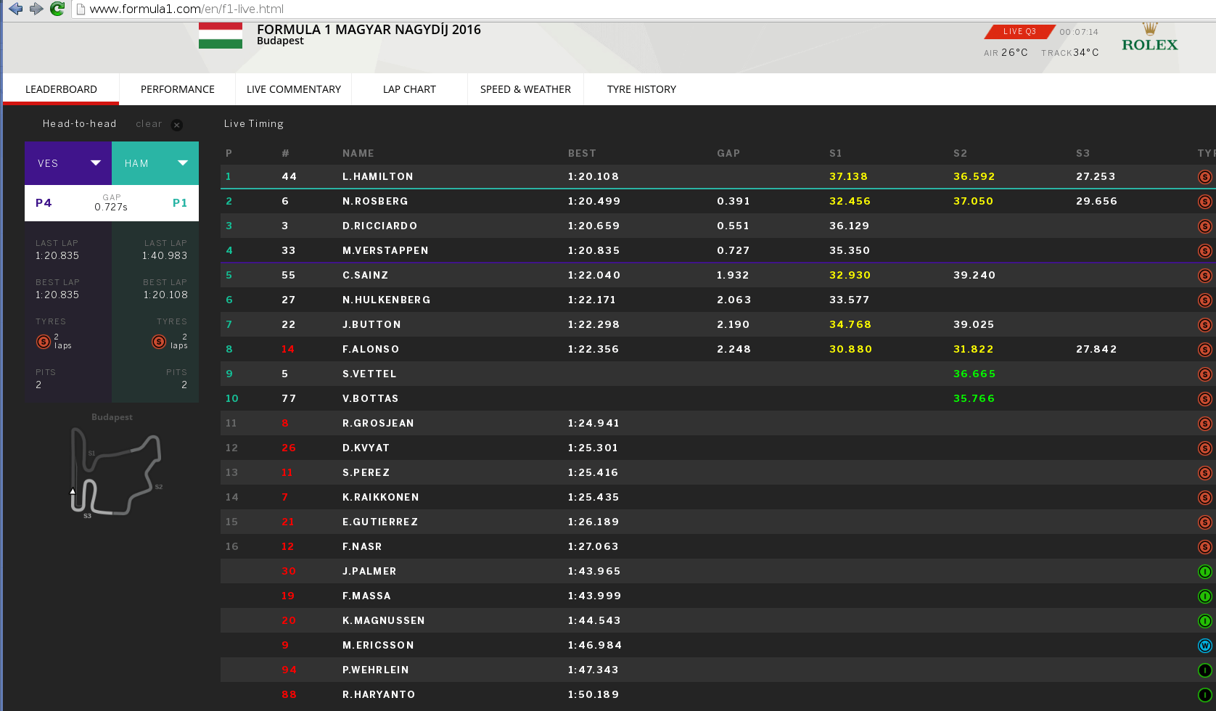Click the Budapest circuit map
1216x711 pixels.
(115, 473)
